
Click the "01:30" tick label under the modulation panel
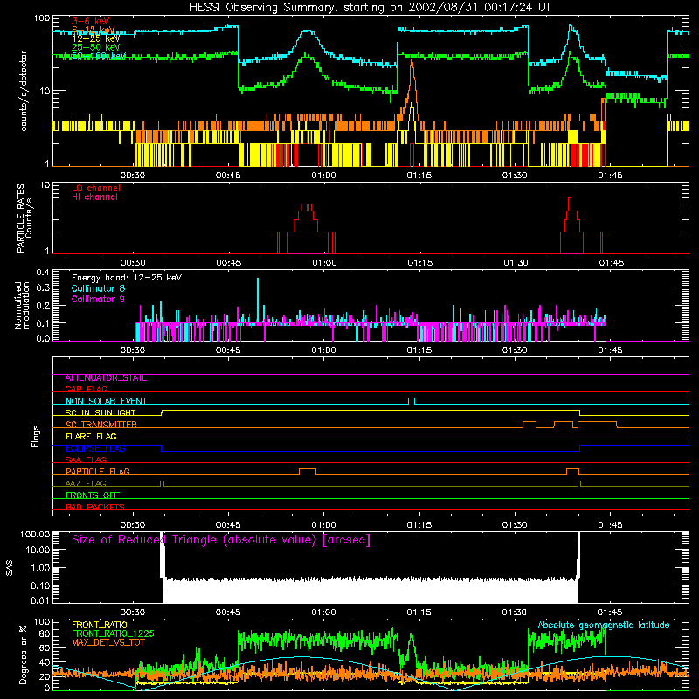[x=515, y=350]
